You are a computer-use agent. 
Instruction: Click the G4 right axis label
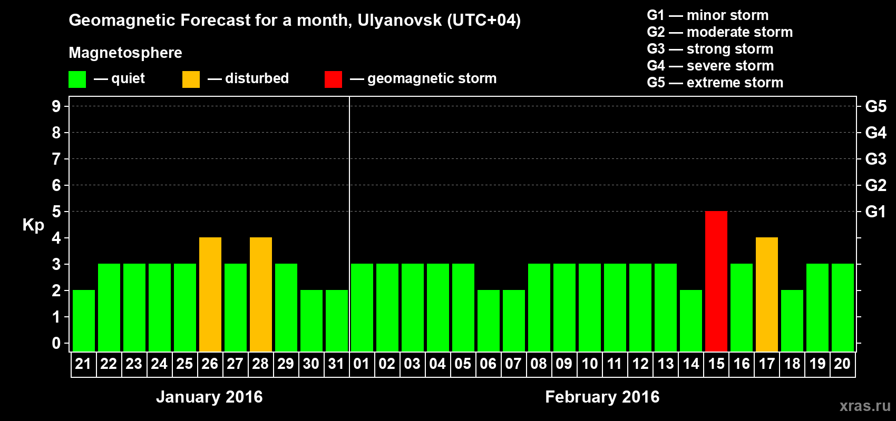coord(875,133)
